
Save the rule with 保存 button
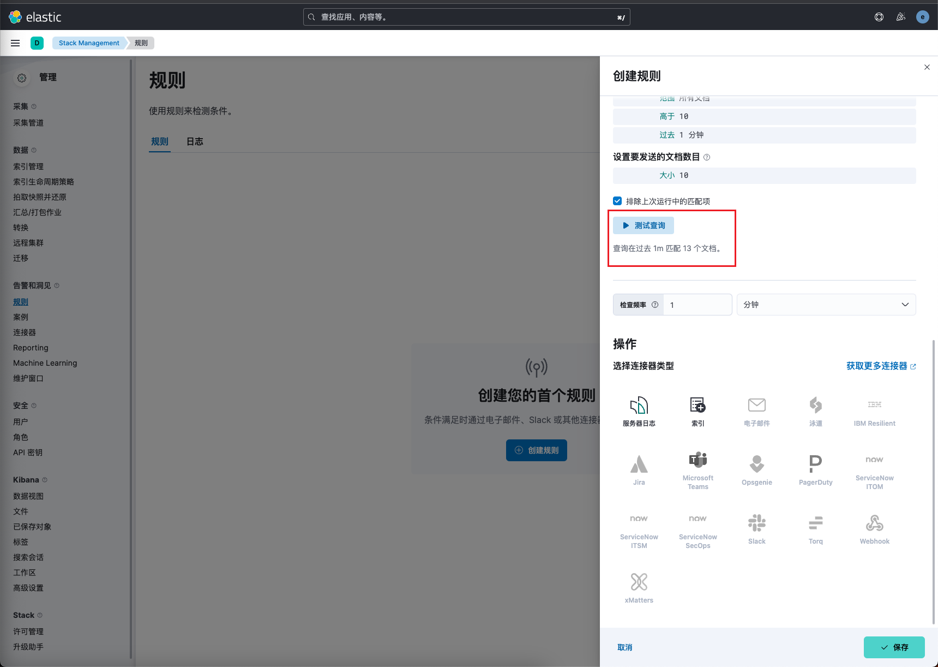(894, 647)
